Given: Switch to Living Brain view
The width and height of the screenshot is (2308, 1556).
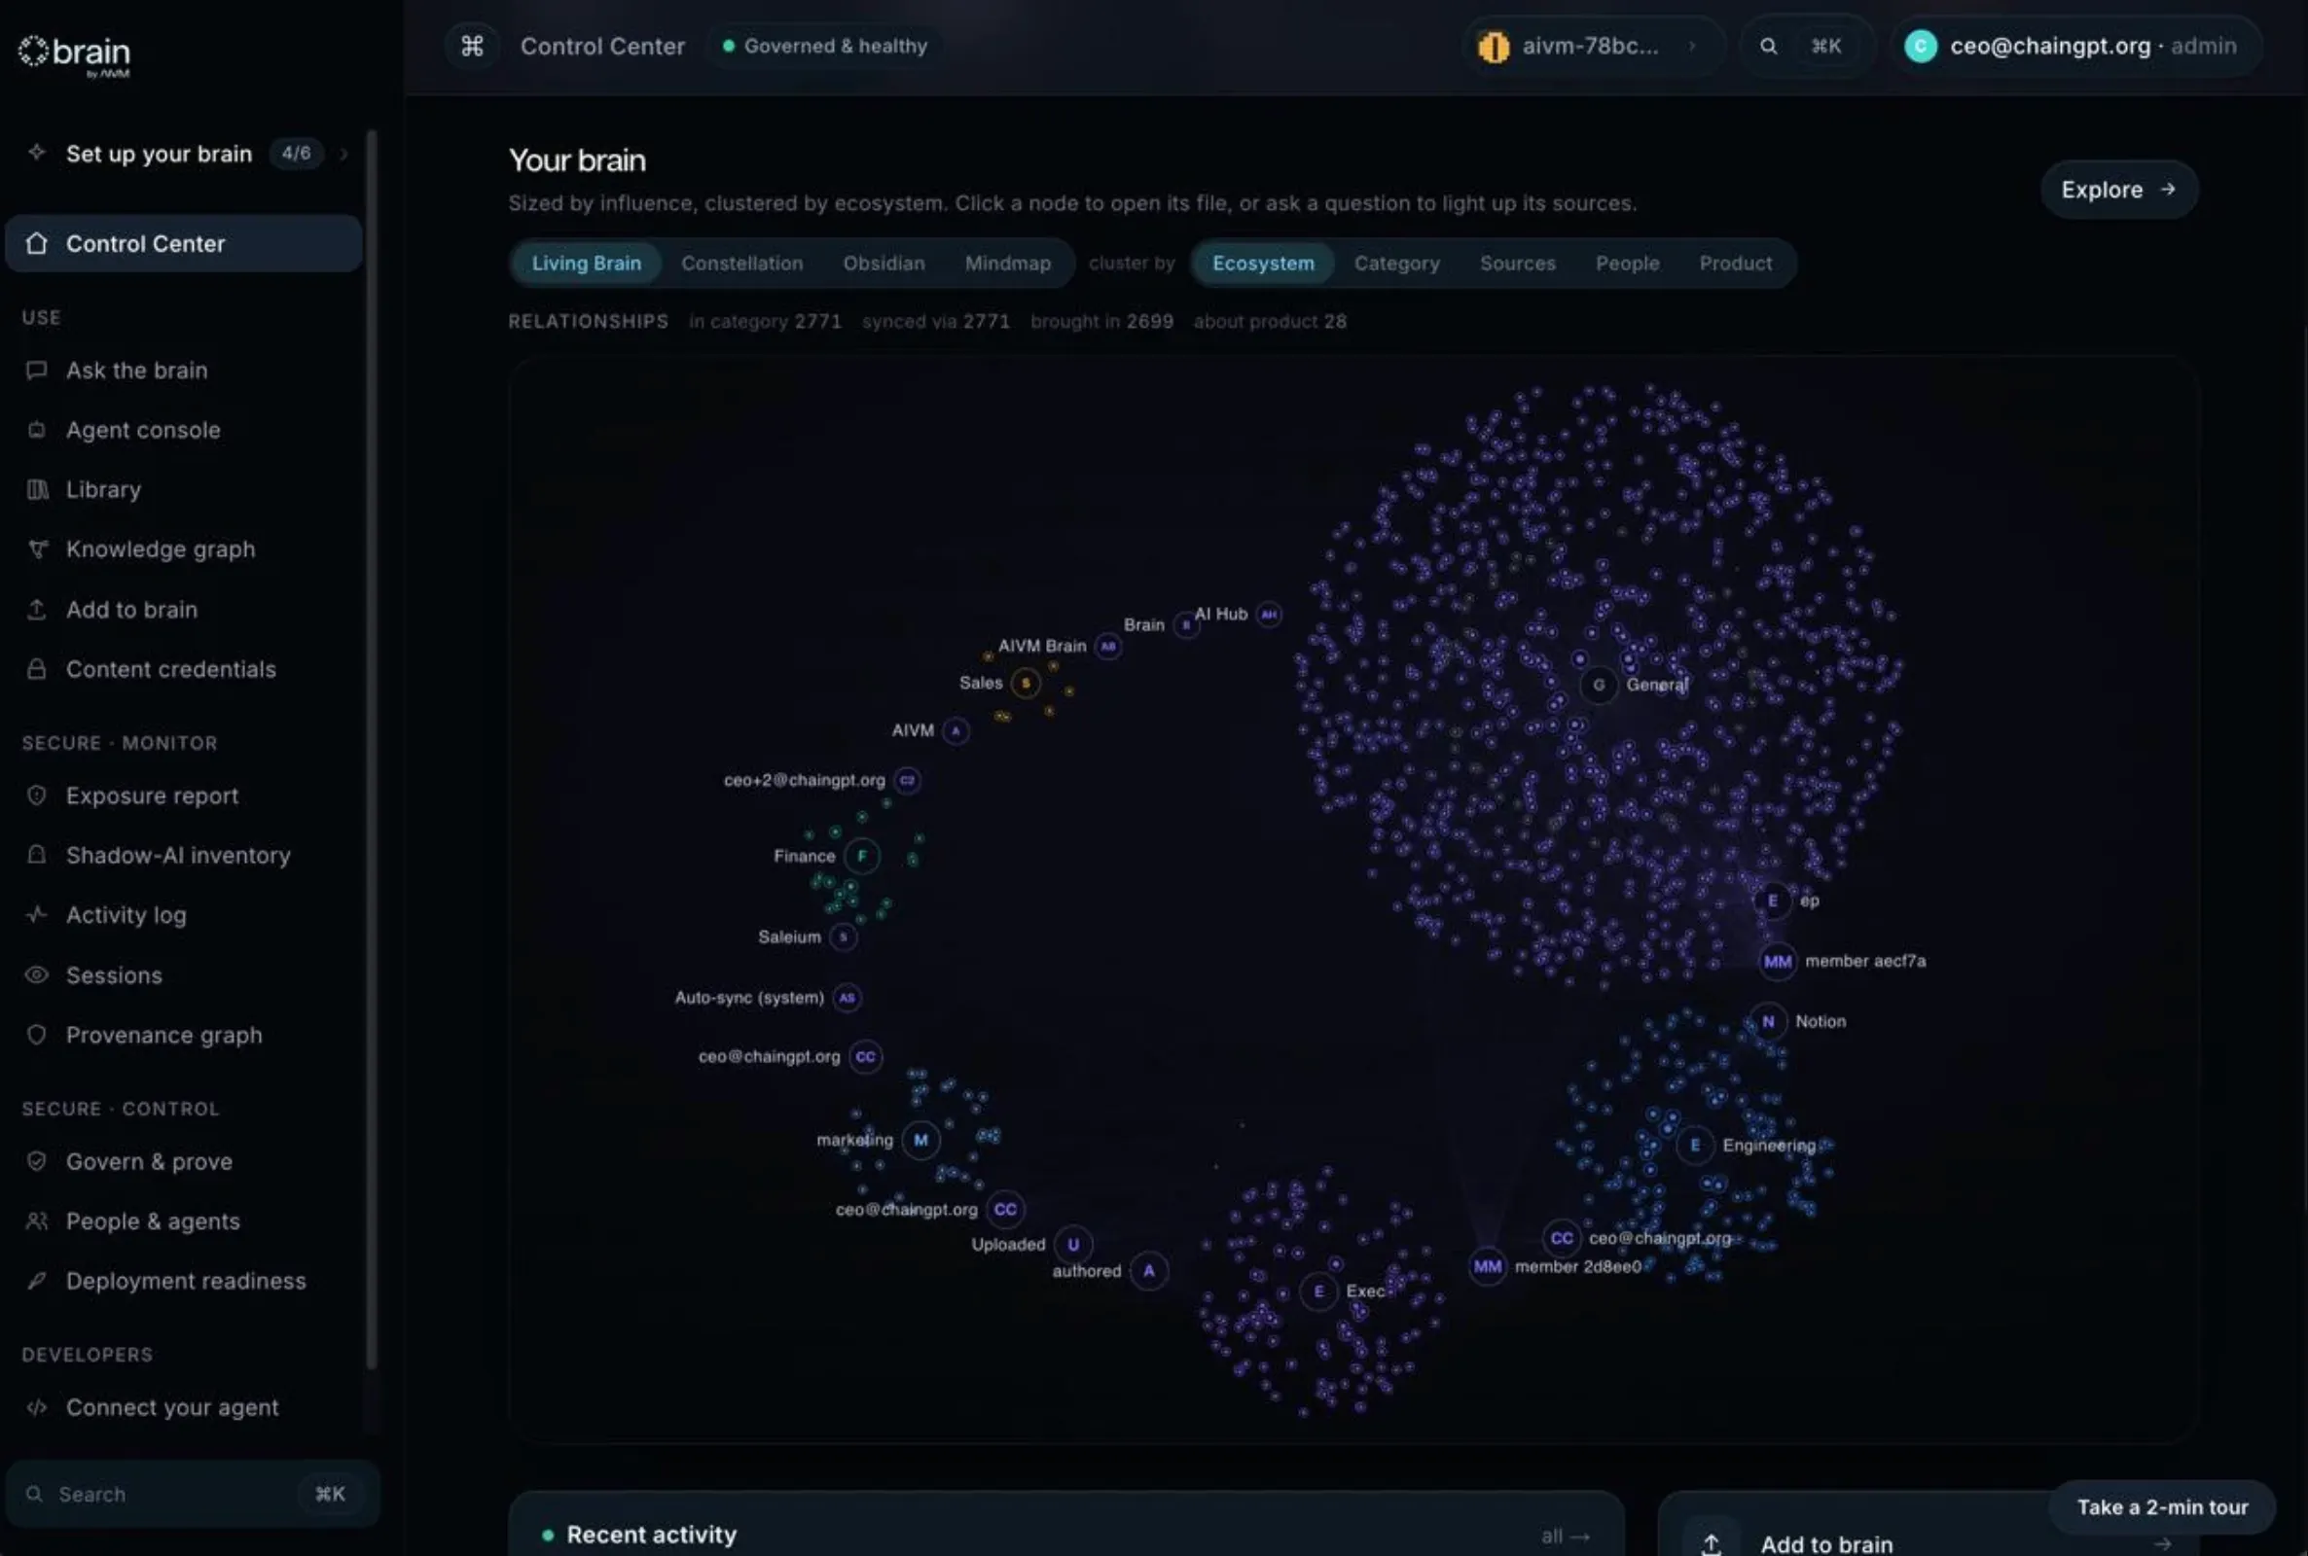Looking at the screenshot, I should click(x=587, y=263).
